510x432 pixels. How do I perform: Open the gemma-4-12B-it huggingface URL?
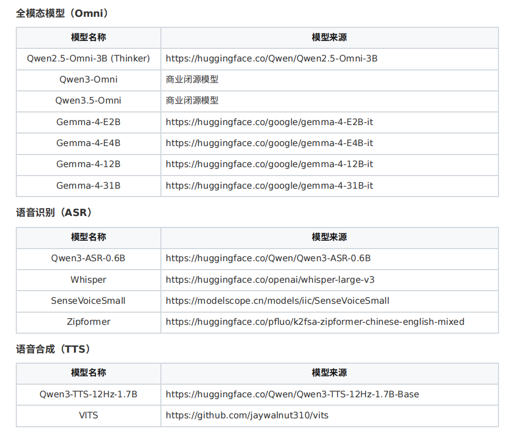(269, 164)
